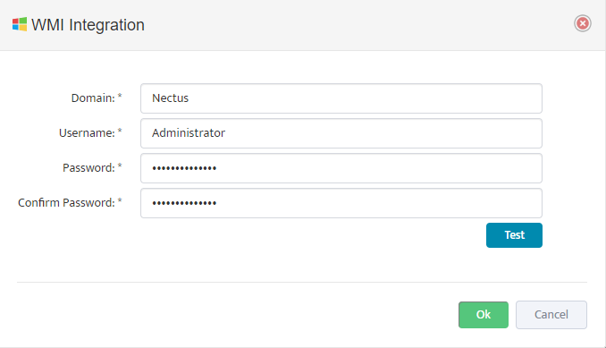
Task: Click the horizontal divider above Ok button
Action: coord(302,283)
